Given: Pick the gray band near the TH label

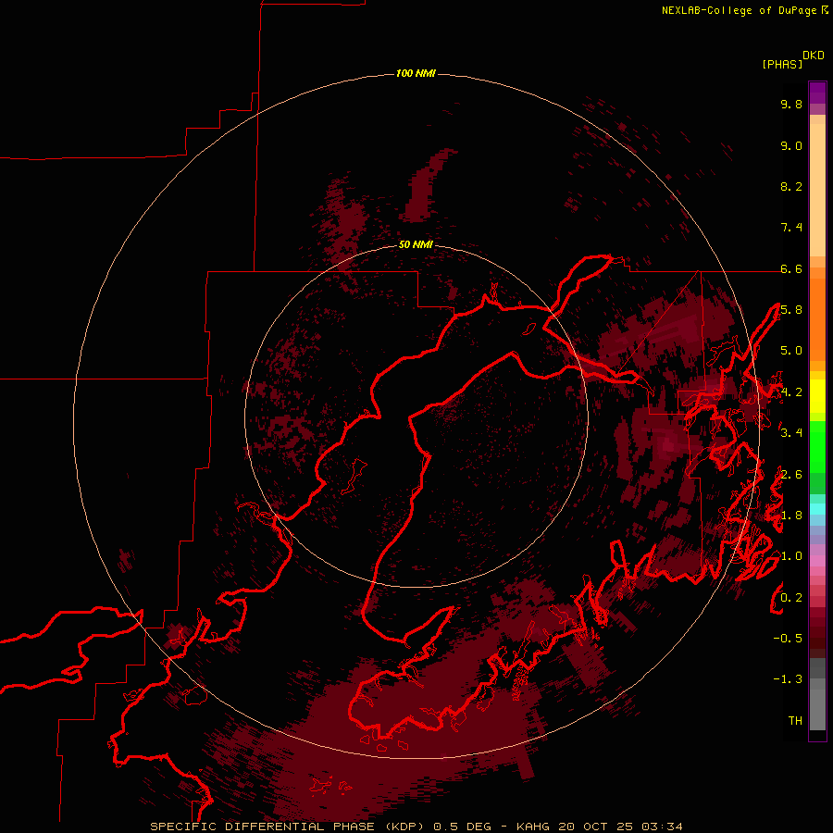Looking at the screenshot, I should [817, 709].
